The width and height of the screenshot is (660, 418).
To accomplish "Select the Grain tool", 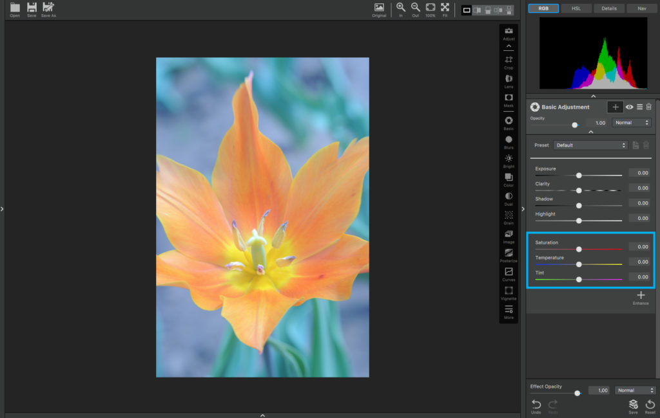I will tap(509, 215).
